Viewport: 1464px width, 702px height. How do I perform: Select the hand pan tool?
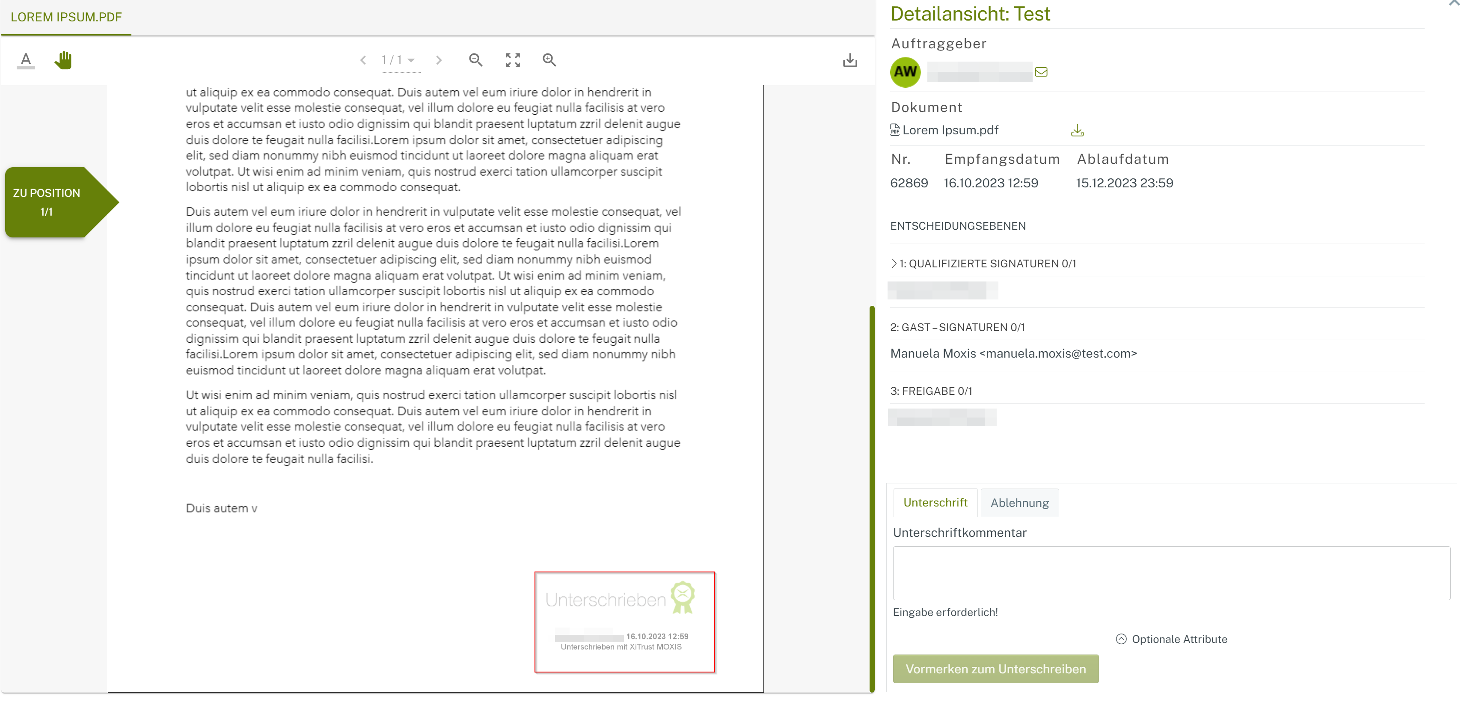[63, 59]
